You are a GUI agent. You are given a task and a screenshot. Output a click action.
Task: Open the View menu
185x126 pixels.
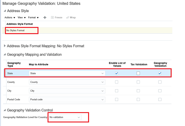coord(22,18)
